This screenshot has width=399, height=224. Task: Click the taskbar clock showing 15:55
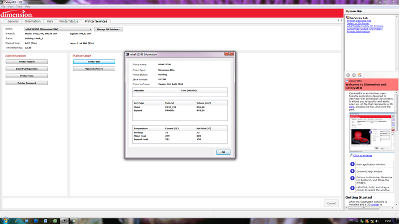coord(388,221)
